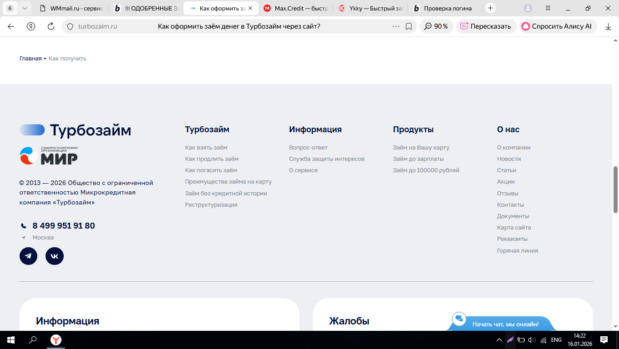Screen dimensions: 619x349
Task: Reload the page with the refresh icon
Action: pyautogui.click(x=51, y=26)
